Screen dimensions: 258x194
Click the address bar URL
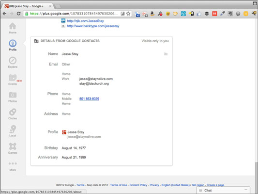[x=74, y=14]
